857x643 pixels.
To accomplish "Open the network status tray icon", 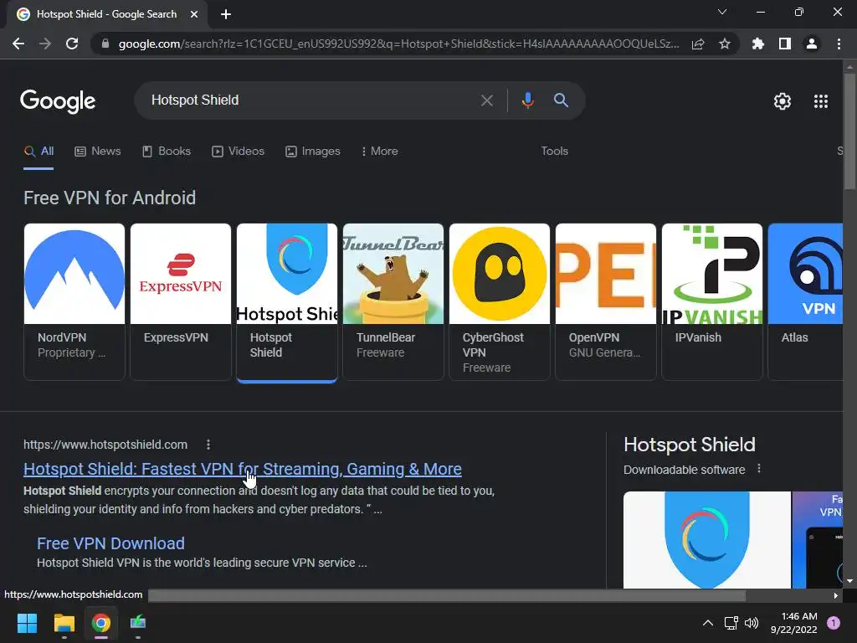I will coord(731,623).
